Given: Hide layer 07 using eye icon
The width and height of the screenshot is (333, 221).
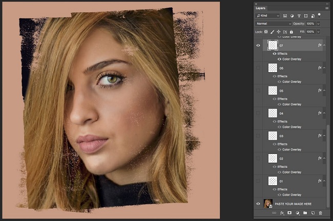Looking at the screenshot, I should pos(258,46).
